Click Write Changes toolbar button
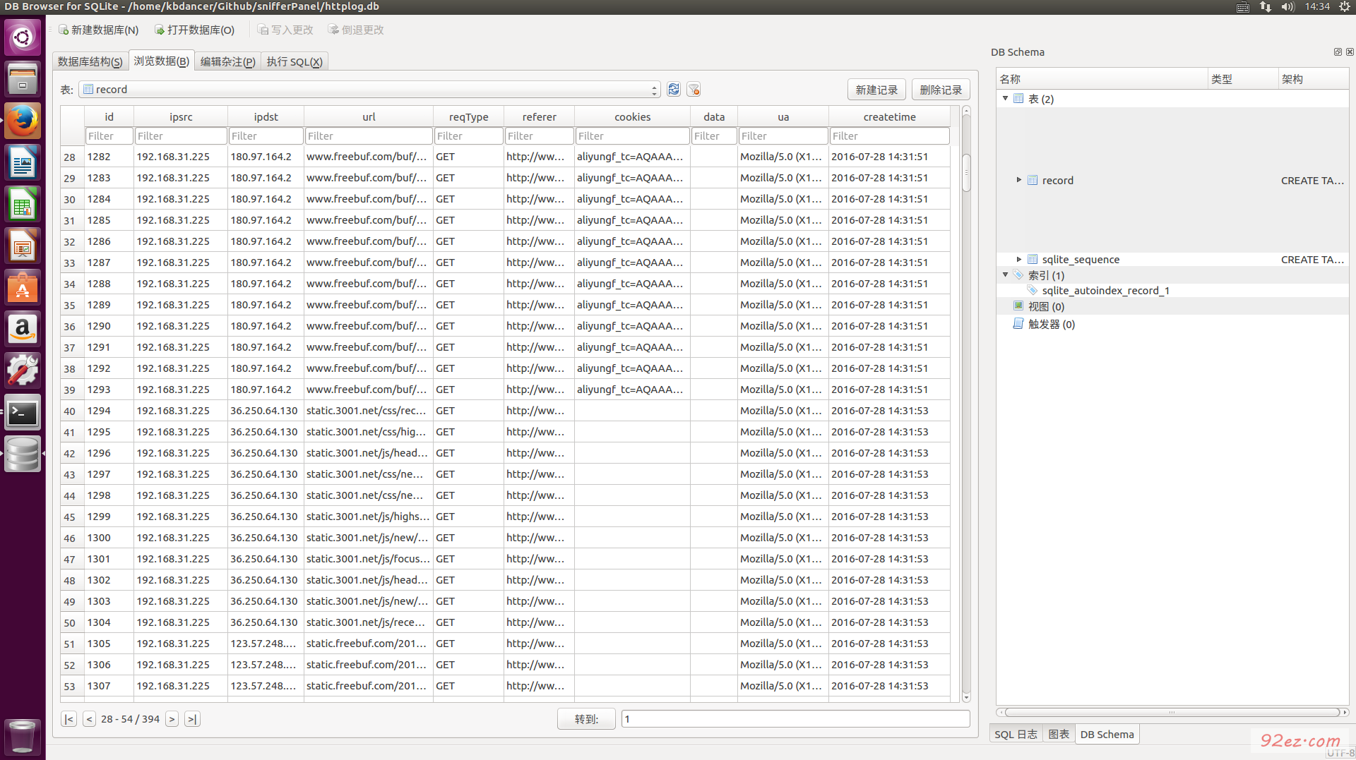The image size is (1356, 760). 285,30
